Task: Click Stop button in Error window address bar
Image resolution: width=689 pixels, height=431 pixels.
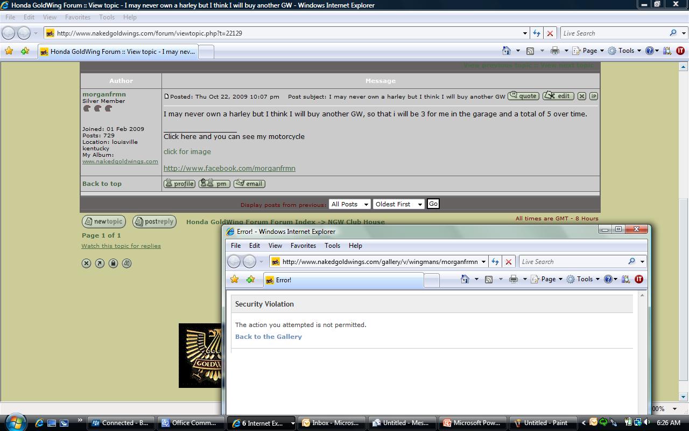Action: pyautogui.click(x=508, y=261)
